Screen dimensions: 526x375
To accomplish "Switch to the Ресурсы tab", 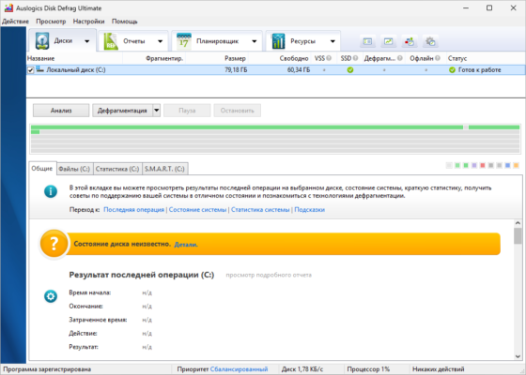I will click(x=302, y=41).
